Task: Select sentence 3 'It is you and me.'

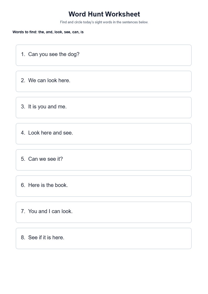Action: [x=103, y=107]
